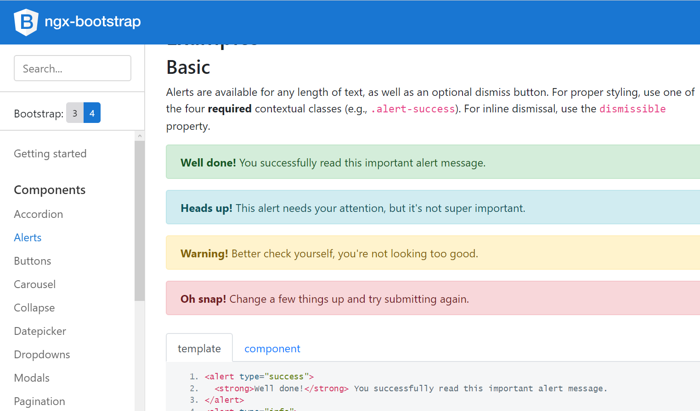Viewport: 700px width, 411px height.
Task: Click the '.alert-success' code text
Action: click(x=413, y=109)
